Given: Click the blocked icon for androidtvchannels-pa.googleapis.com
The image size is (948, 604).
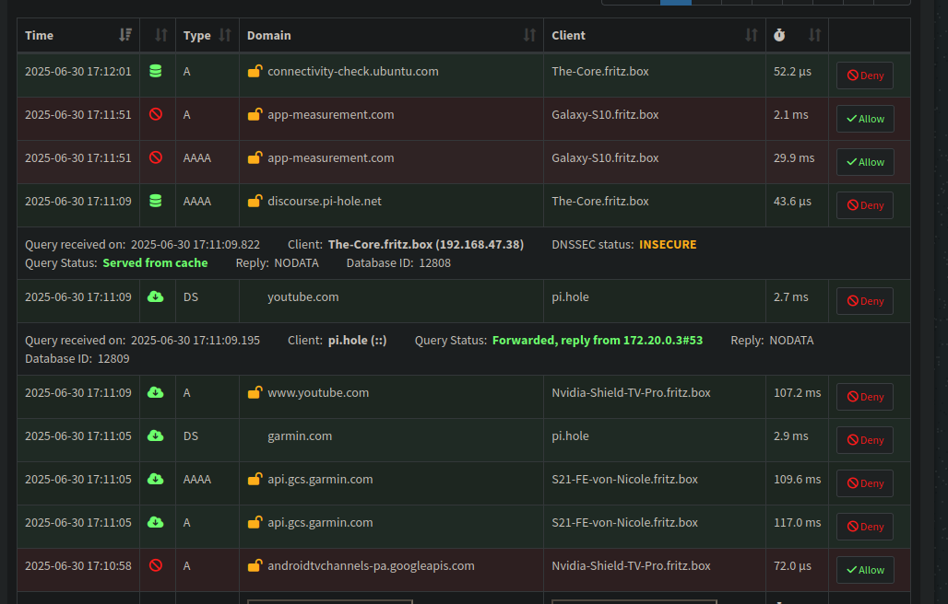Looking at the screenshot, I should 155,566.
